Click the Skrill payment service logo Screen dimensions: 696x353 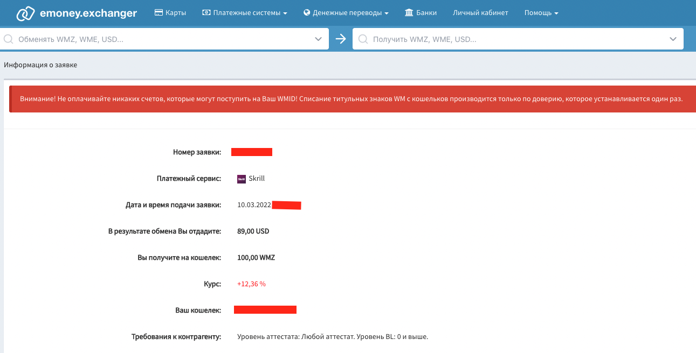242,179
